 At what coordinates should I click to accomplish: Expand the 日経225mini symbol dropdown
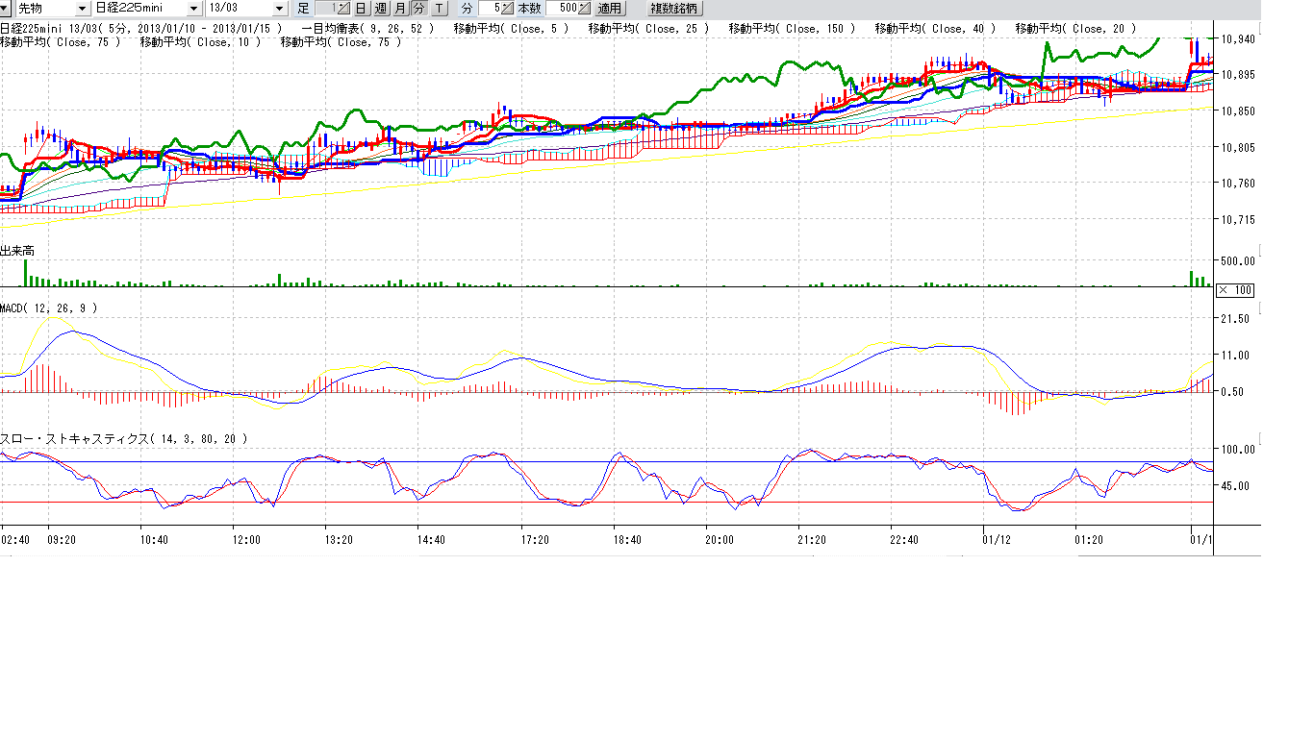click(x=194, y=9)
